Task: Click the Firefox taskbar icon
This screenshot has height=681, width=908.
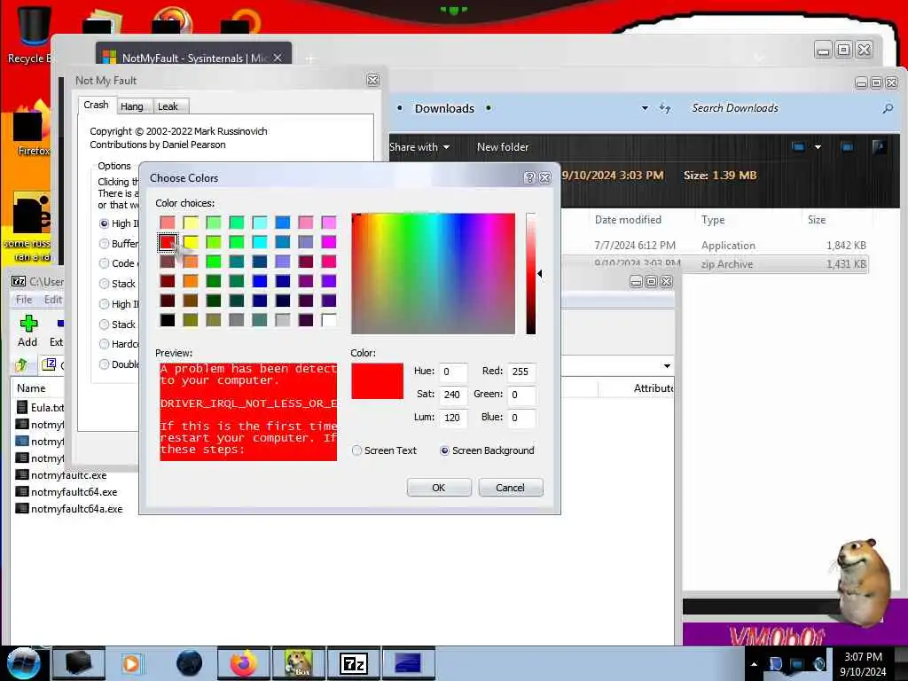Action: tap(244, 663)
